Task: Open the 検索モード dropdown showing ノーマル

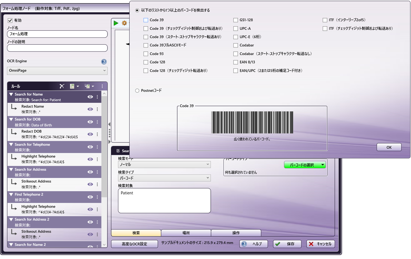Action: coord(164,165)
